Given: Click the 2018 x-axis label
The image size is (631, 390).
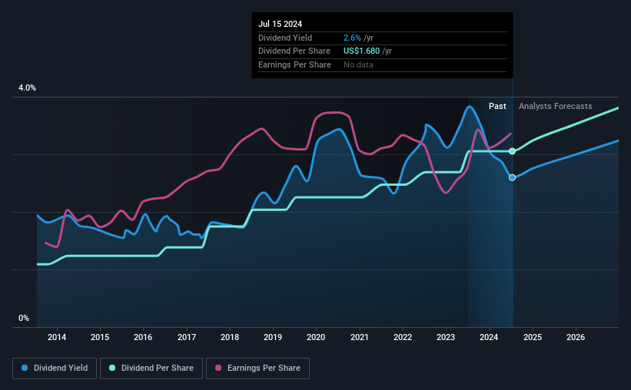Looking at the screenshot, I should point(230,337).
